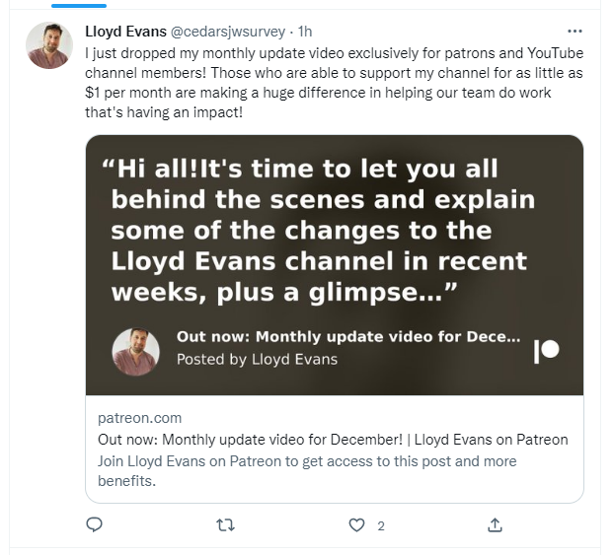Open the patreon.com domain link
The width and height of the screenshot is (613, 555).
[139, 418]
